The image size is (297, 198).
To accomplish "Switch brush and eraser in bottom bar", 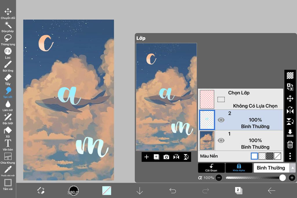I will coord(41,190).
